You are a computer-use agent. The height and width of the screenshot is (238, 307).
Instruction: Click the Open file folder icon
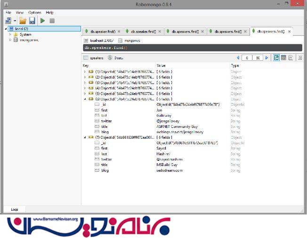pos(23,21)
